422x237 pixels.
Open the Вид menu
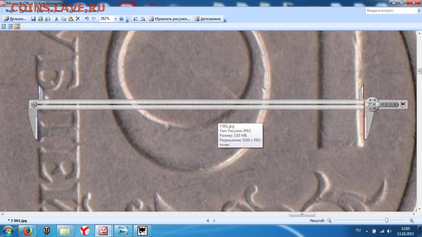pyautogui.click(x=40, y=11)
